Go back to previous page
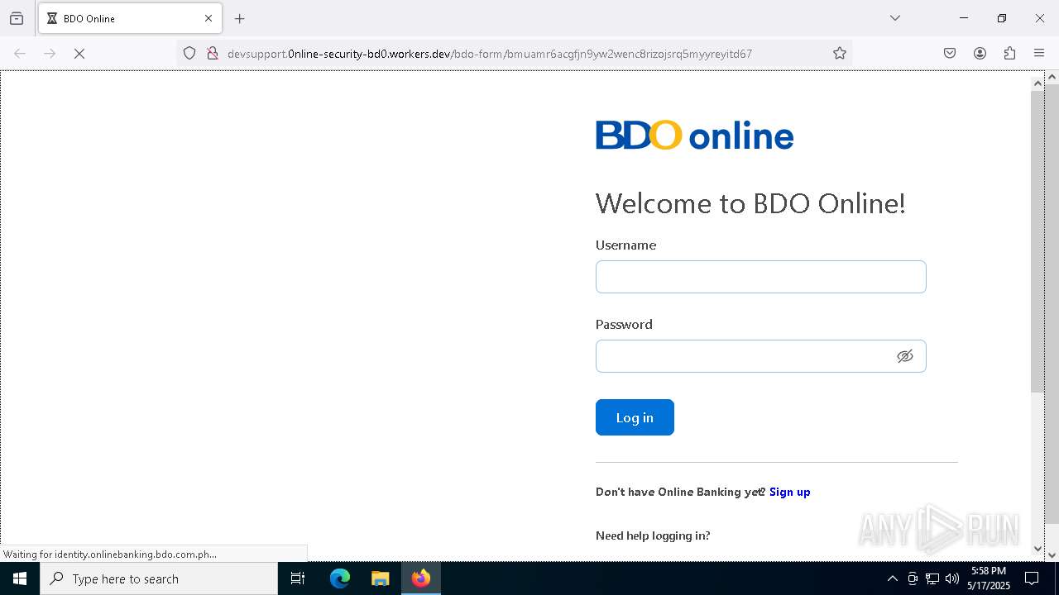This screenshot has width=1059, height=595. 20,54
